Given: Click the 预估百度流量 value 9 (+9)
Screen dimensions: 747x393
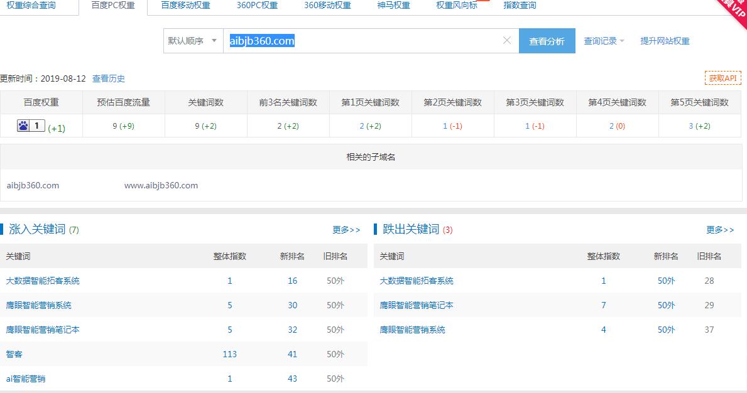Looking at the screenshot, I should [x=123, y=126].
